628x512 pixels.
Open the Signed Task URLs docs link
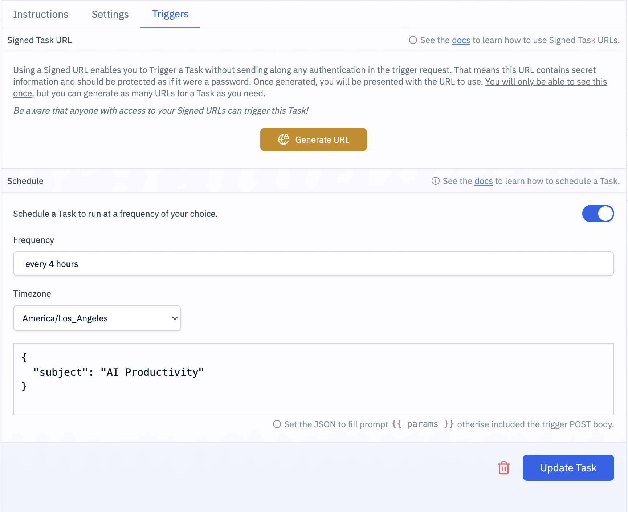(x=461, y=40)
